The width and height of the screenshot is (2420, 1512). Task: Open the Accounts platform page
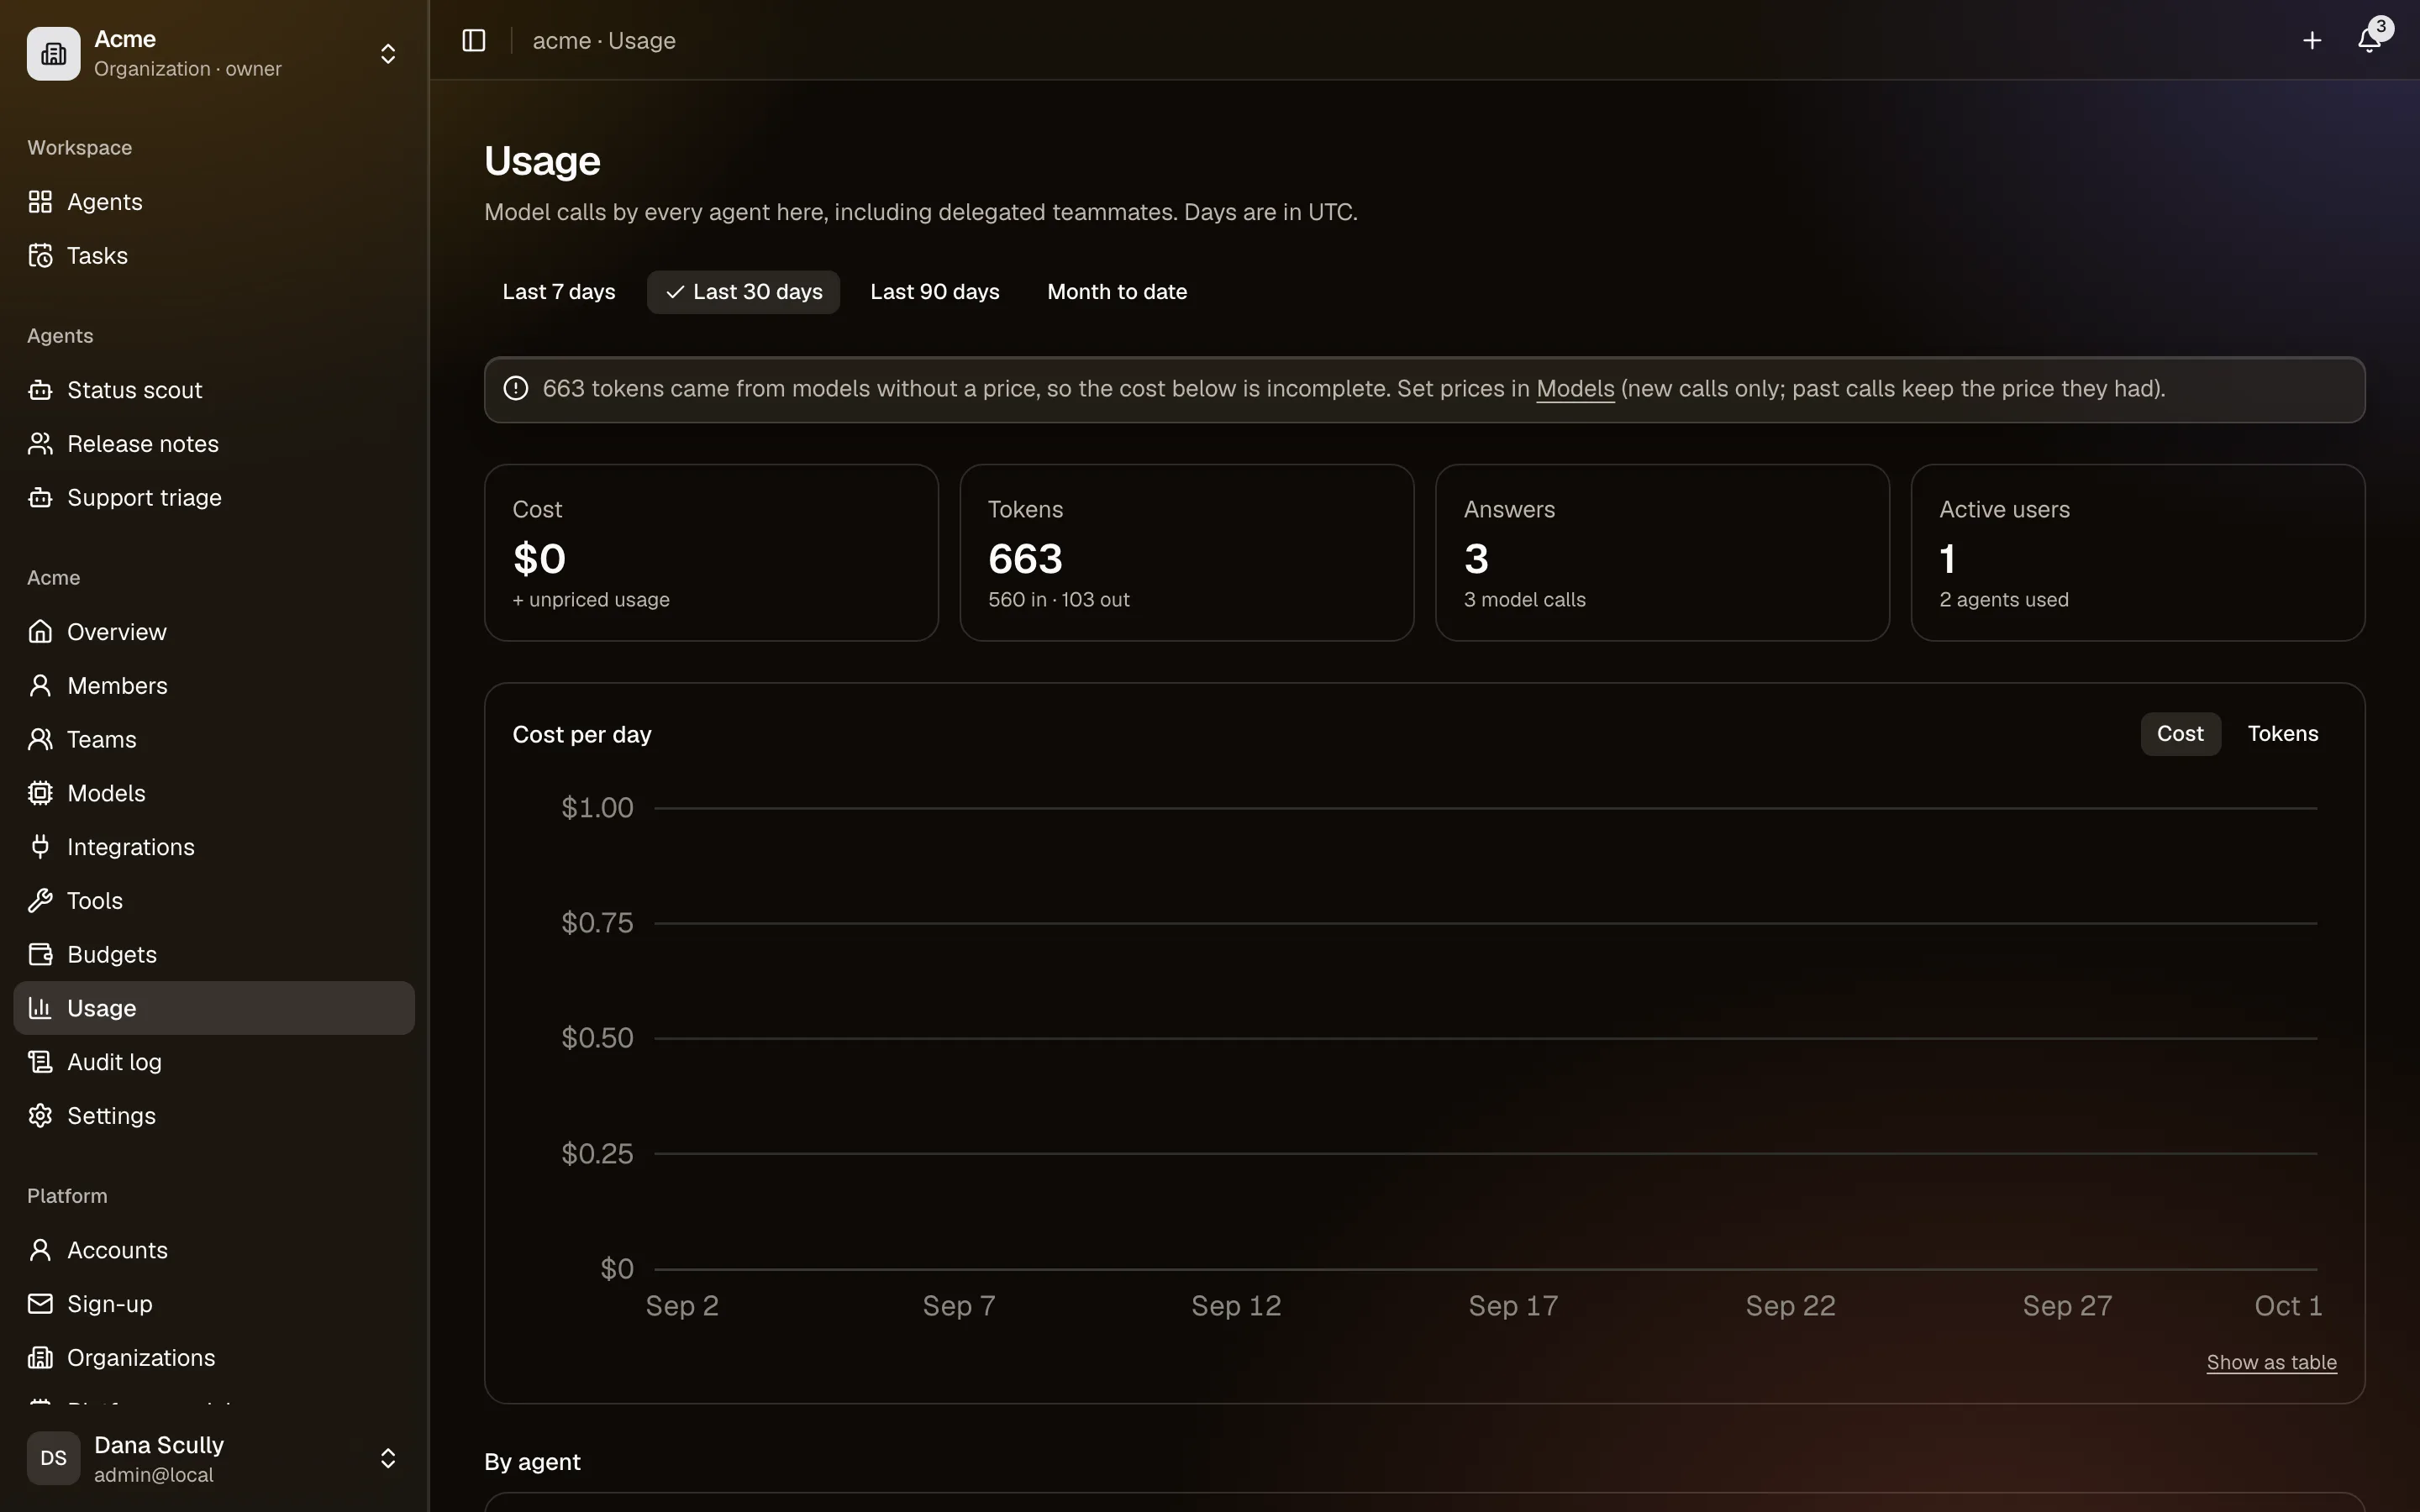[x=214, y=1250]
